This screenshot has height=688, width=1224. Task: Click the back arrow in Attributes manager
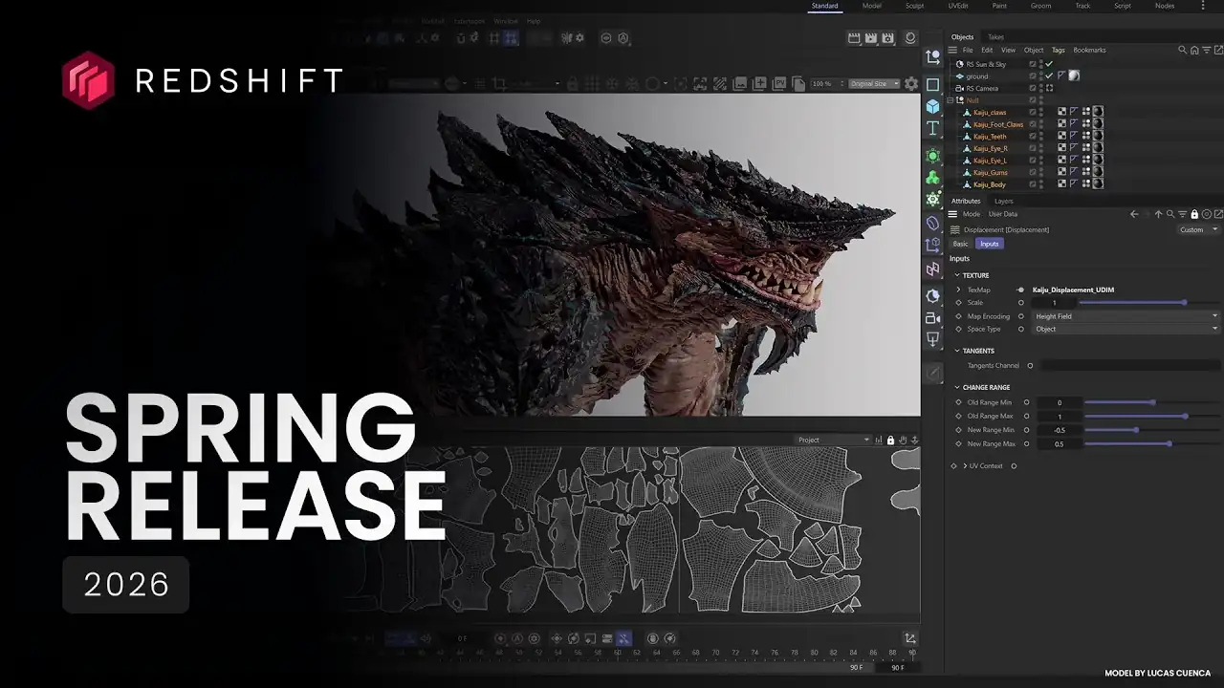coord(1134,214)
